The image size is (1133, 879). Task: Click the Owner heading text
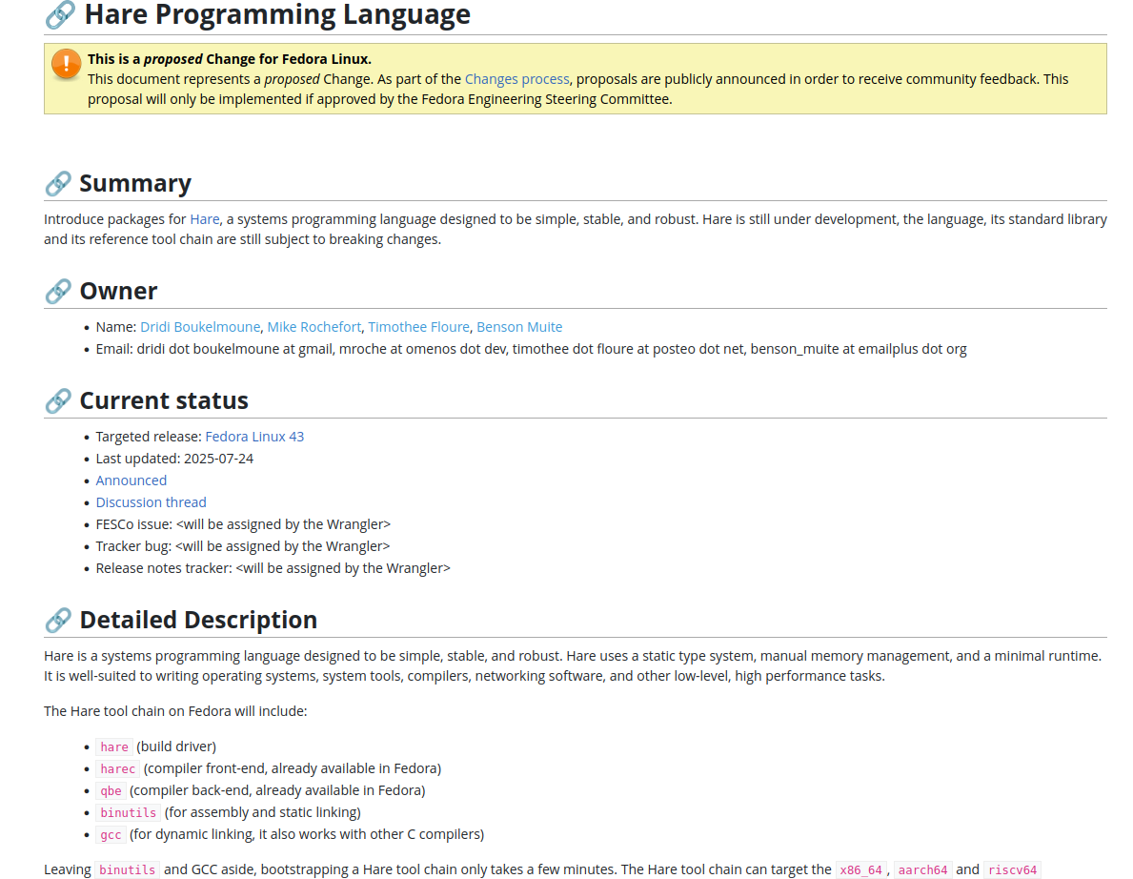point(118,292)
